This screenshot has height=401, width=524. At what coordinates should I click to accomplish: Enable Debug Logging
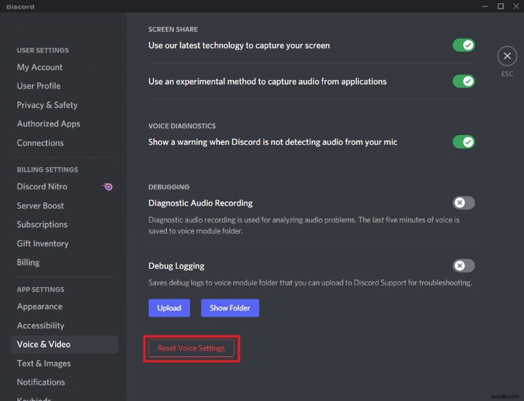(464, 266)
